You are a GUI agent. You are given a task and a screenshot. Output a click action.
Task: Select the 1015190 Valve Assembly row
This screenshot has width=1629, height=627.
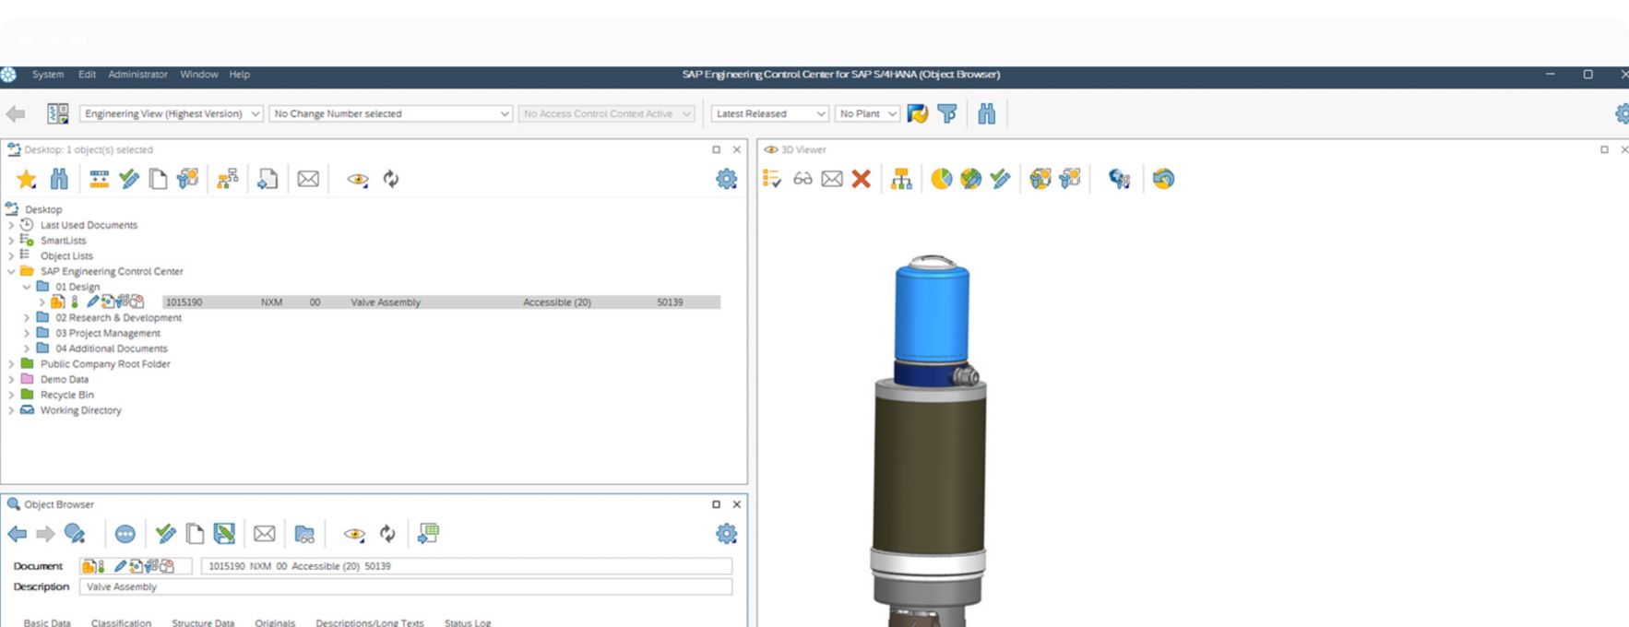441,302
